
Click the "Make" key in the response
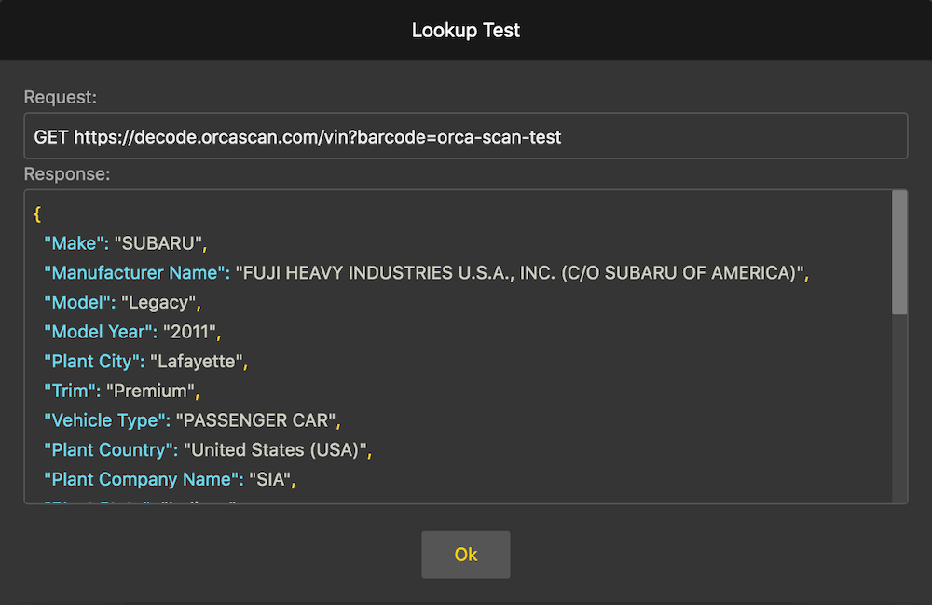tap(76, 243)
